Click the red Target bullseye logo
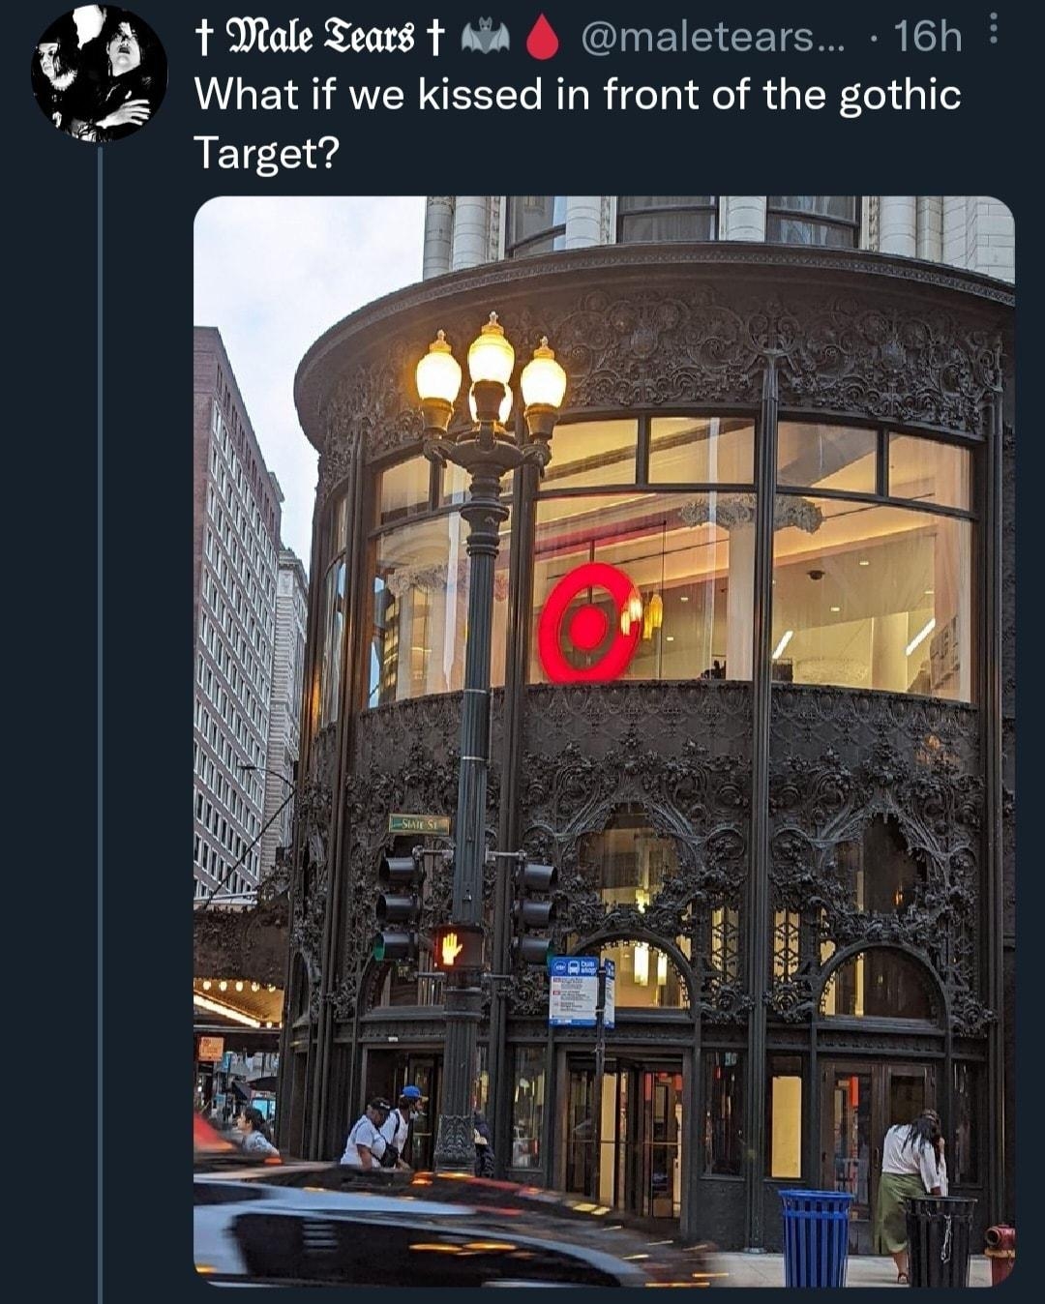1045x1304 pixels. [x=588, y=624]
